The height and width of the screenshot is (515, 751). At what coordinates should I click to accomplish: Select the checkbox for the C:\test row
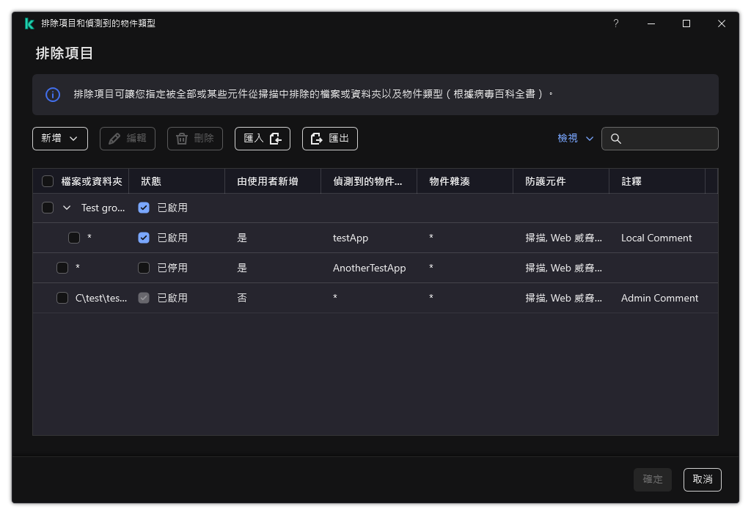(62, 298)
